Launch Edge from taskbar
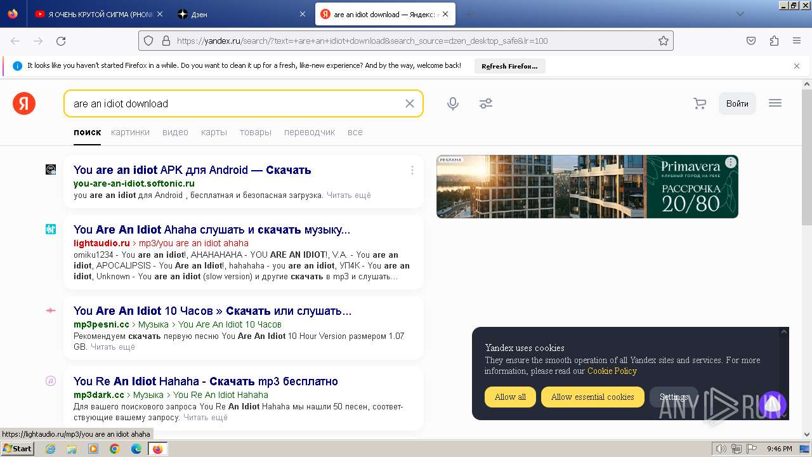Viewport: 812px width, 457px height. click(x=136, y=449)
